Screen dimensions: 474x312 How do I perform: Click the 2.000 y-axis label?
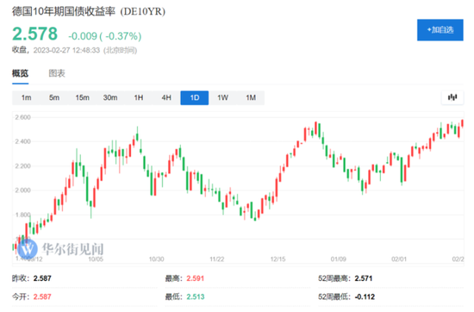23,190
